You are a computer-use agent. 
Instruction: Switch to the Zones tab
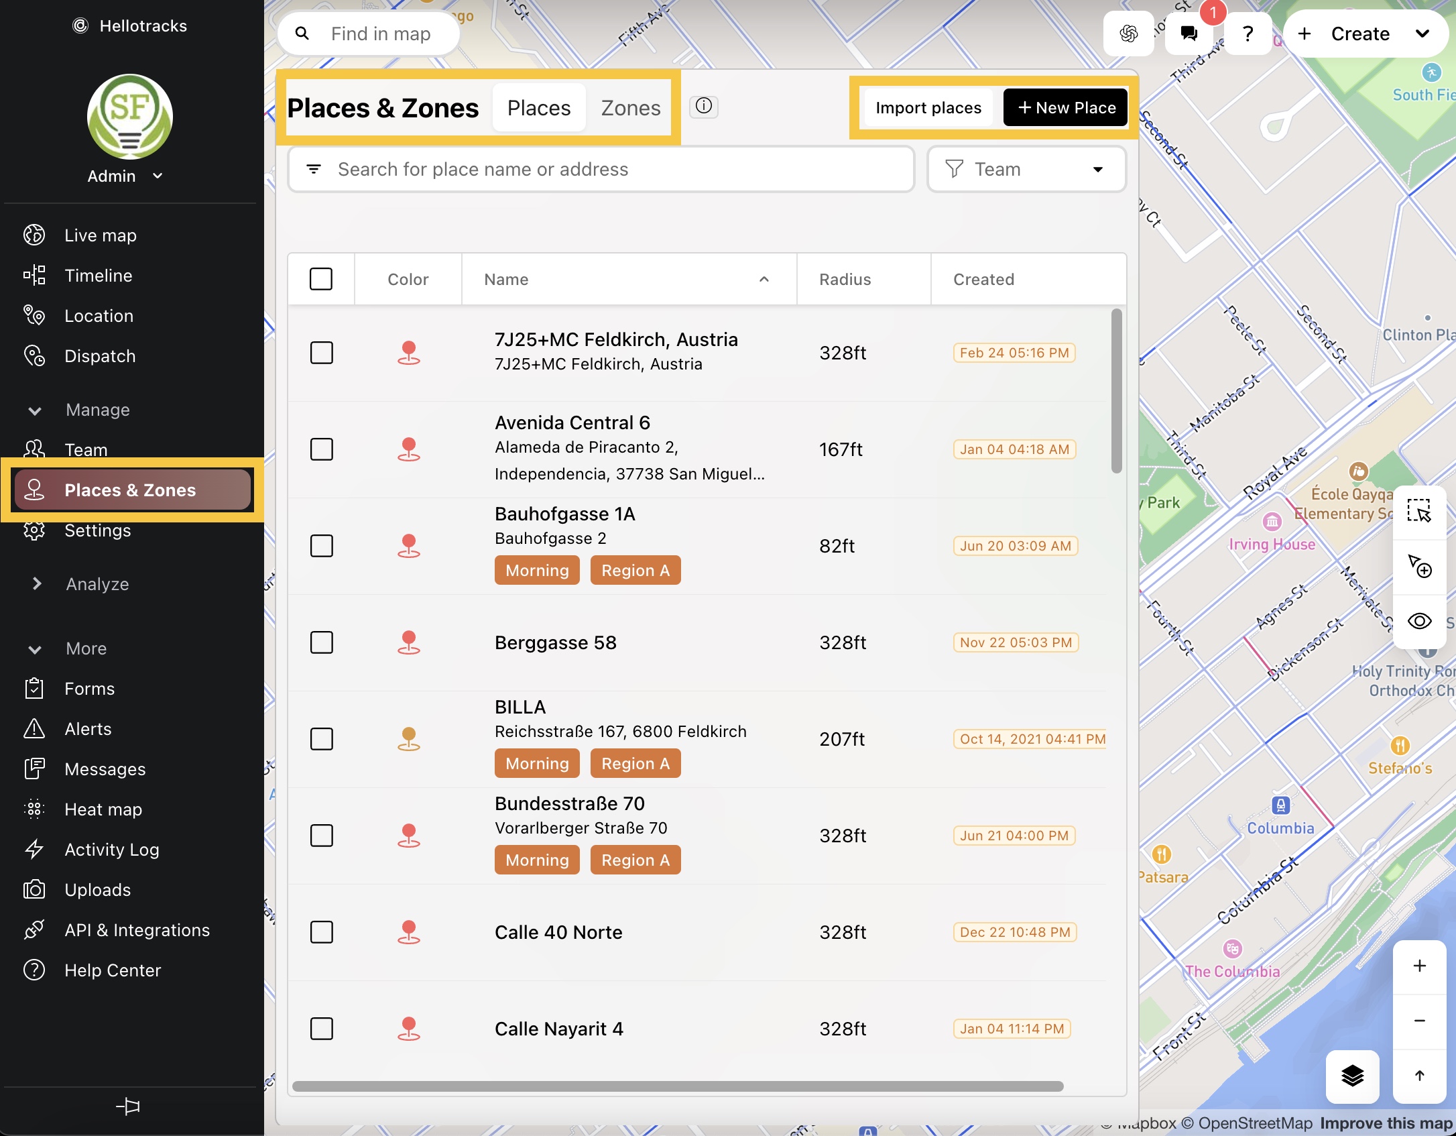click(629, 107)
